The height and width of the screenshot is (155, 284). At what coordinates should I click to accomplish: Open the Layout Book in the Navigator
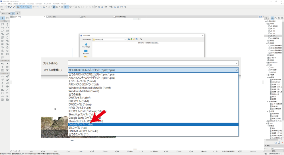[279, 18]
